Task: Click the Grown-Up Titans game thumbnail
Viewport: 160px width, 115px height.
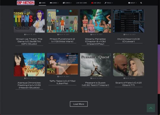Action: pyautogui.click(x=29, y=21)
